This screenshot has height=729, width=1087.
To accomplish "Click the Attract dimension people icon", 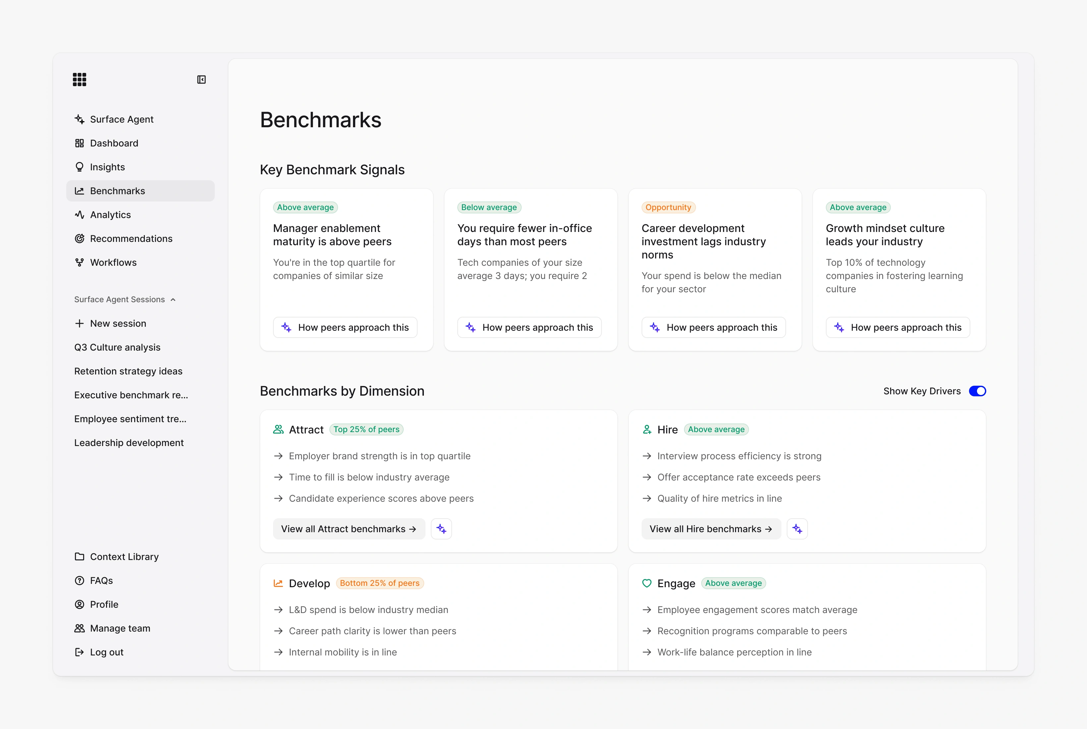I will 278,429.
